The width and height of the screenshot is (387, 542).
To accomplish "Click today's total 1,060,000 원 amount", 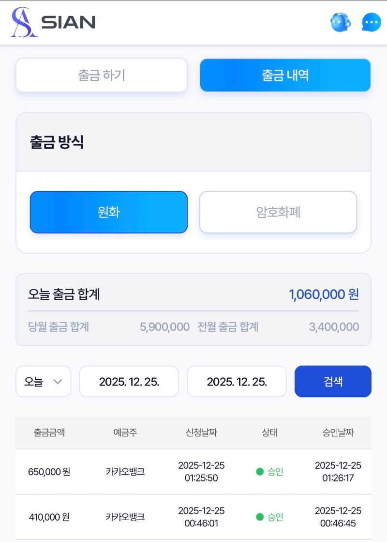I will coord(324,294).
